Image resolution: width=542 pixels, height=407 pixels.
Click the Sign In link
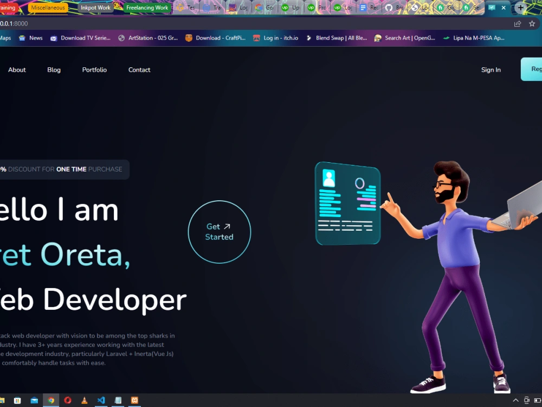pos(491,70)
